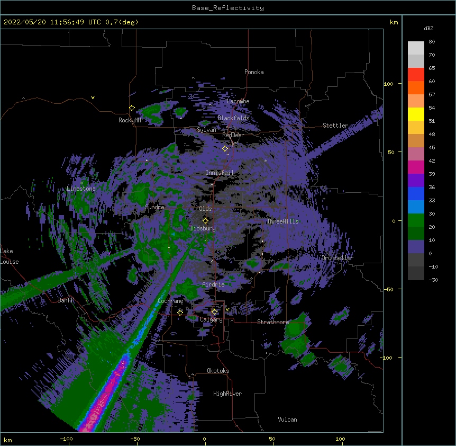
Task: Click the yellow station marker above Didsbury
Action: (205, 220)
